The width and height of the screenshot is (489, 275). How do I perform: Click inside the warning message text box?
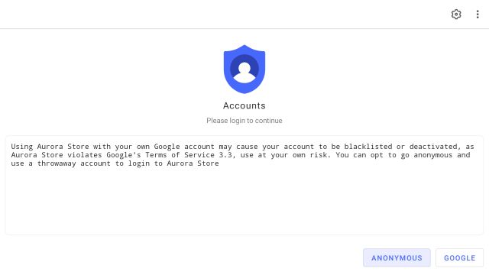(x=244, y=185)
